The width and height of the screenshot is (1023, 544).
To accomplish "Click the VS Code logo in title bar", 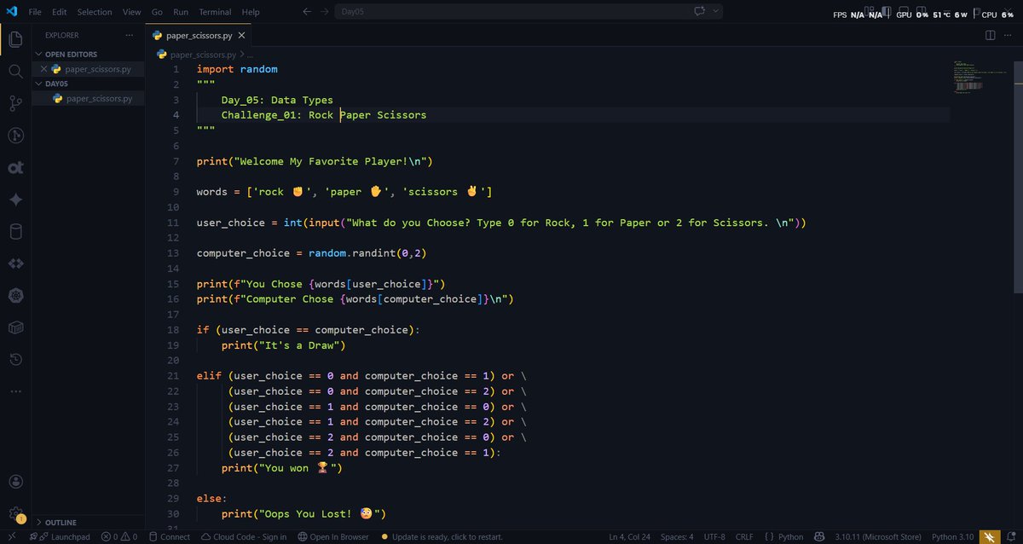I will point(11,12).
